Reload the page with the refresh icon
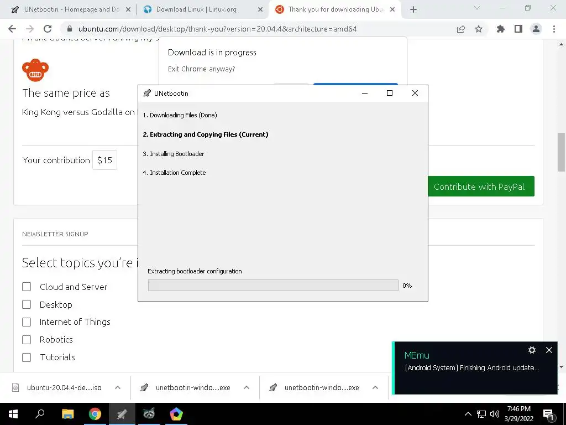 coord(48,29)
